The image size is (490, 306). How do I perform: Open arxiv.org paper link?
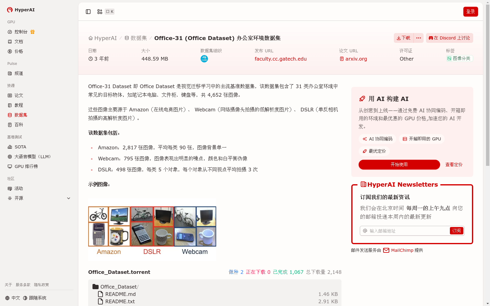(x=353, y=59)
